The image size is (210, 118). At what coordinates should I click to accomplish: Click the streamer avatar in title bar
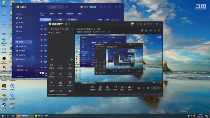[133, 24]
